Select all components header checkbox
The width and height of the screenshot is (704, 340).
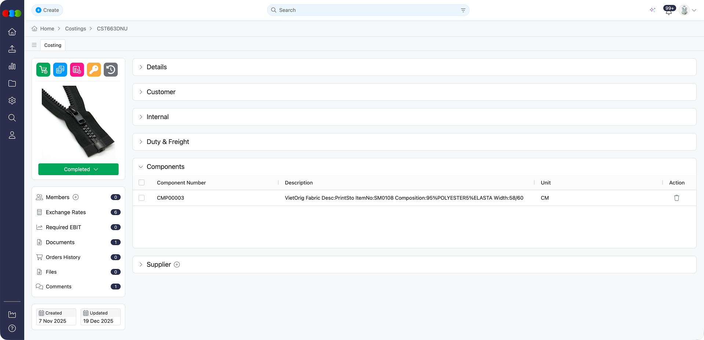click(142, 182)
